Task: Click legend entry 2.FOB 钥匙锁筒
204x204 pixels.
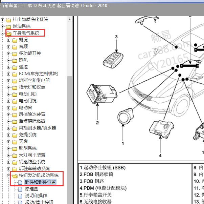Action: 96,174
